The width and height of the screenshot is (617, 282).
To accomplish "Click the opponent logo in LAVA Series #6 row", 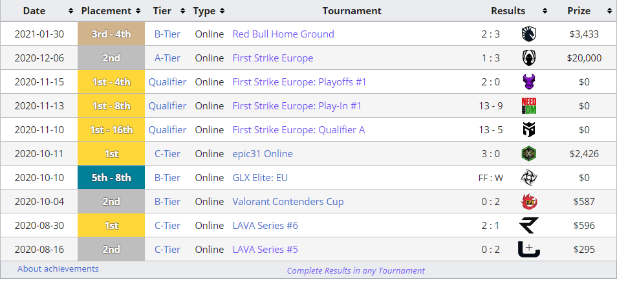I will coord(529,226).
